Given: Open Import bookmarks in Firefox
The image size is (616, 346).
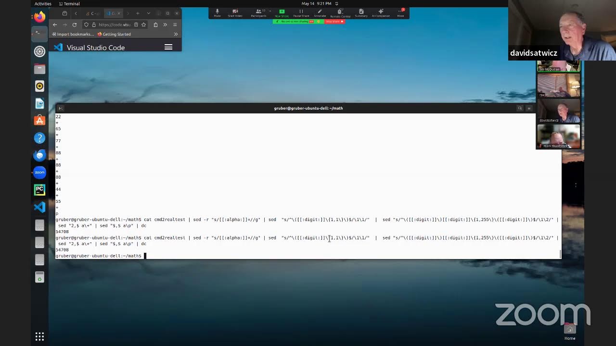Looking at the screenshot, I should tap(73, 34).
